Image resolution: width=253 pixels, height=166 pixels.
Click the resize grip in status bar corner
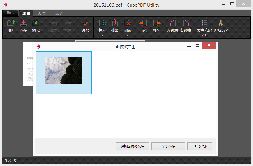click(249, 162)
